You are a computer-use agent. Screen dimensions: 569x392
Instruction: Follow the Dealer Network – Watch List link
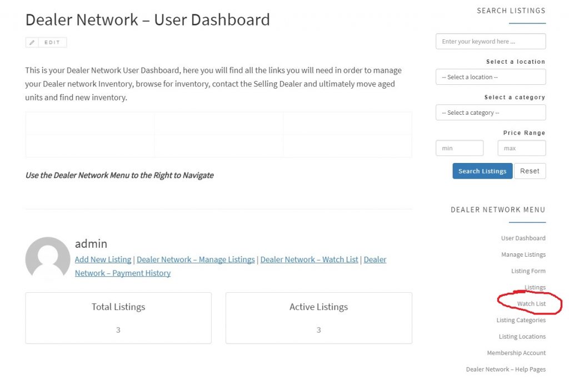(x=309, y=259)
